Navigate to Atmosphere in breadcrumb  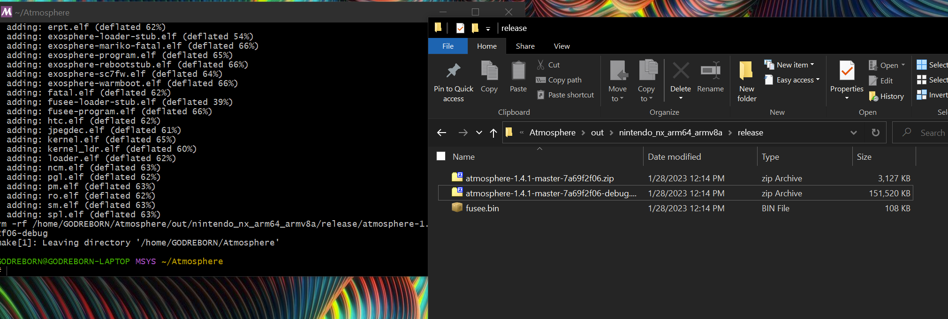pyautogui.click(x=552, y=133)
